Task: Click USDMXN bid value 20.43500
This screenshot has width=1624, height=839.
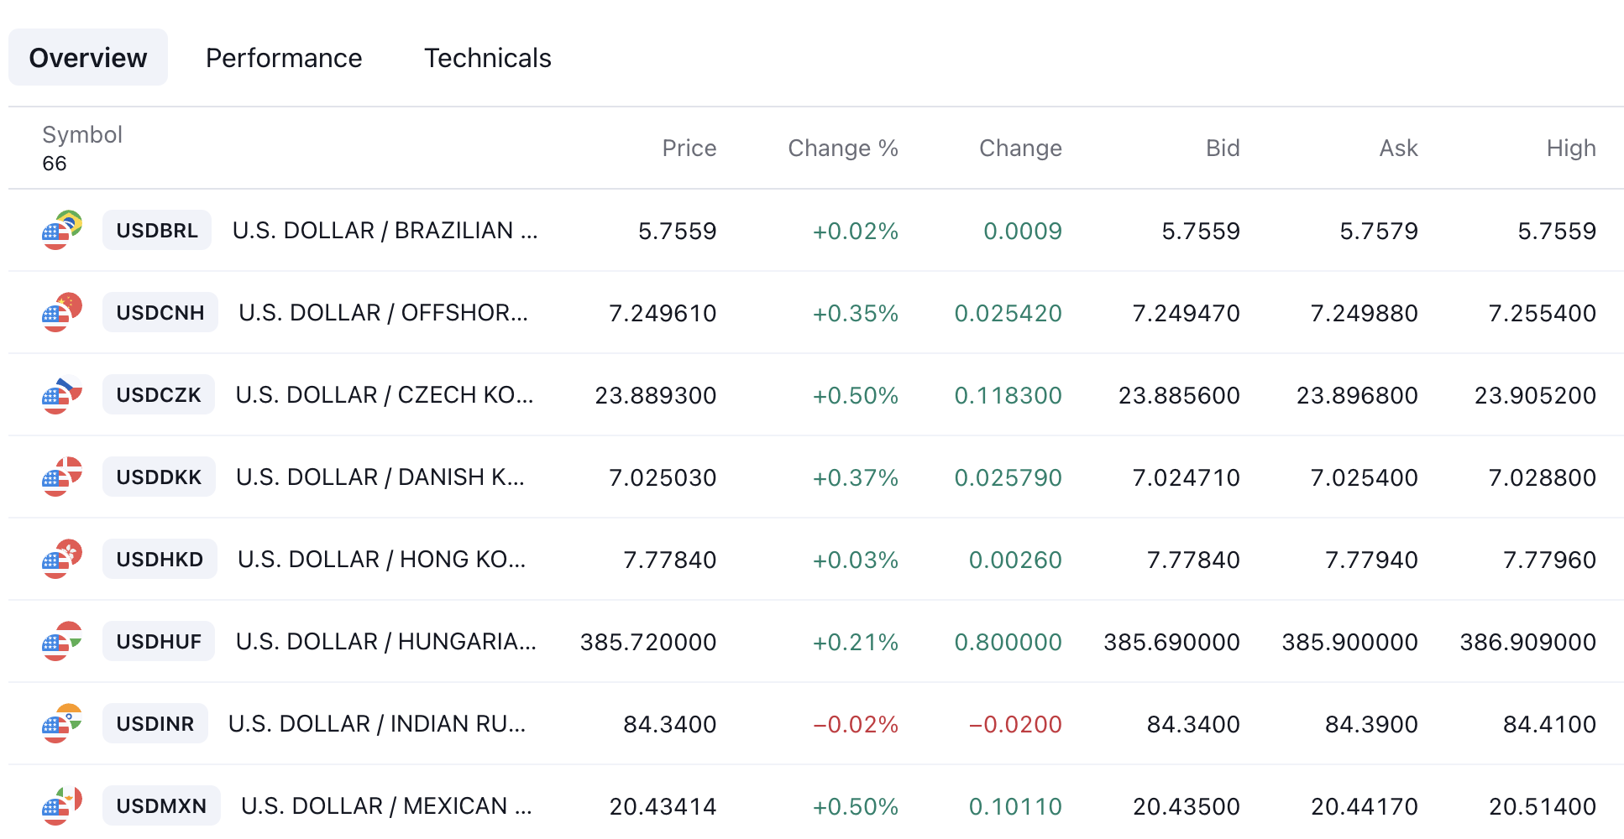Action: pyautogui.click(x=1187, y=806)
